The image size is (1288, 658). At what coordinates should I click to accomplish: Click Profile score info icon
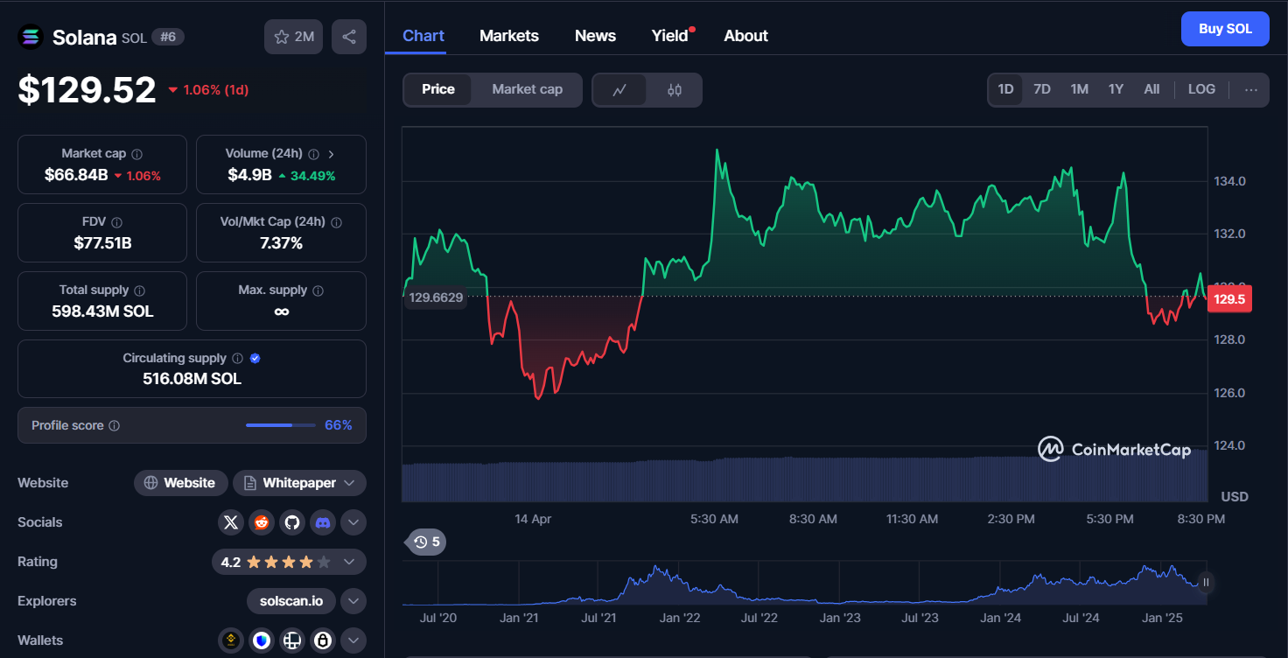(x=114, y=426)
